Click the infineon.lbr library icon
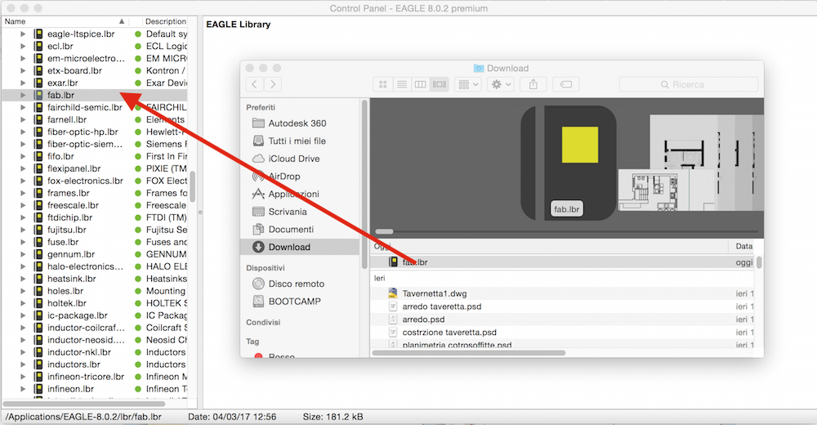This screenshot has width=817, height=425. coord(38,389)
